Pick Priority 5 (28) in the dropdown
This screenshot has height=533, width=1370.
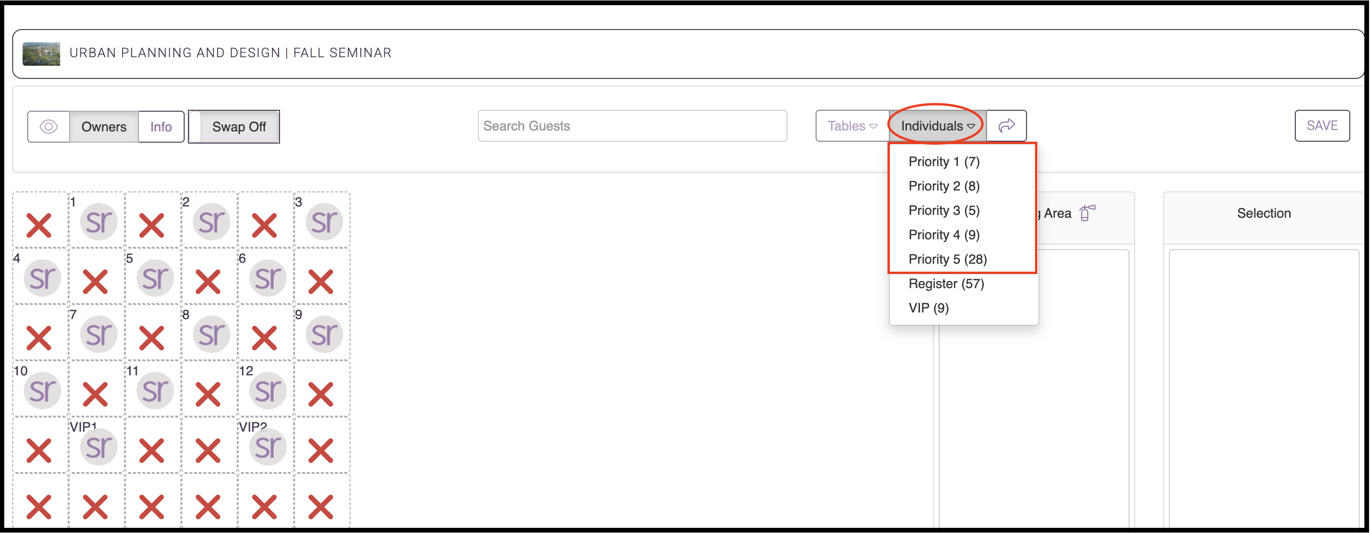[x=948, y=259]
